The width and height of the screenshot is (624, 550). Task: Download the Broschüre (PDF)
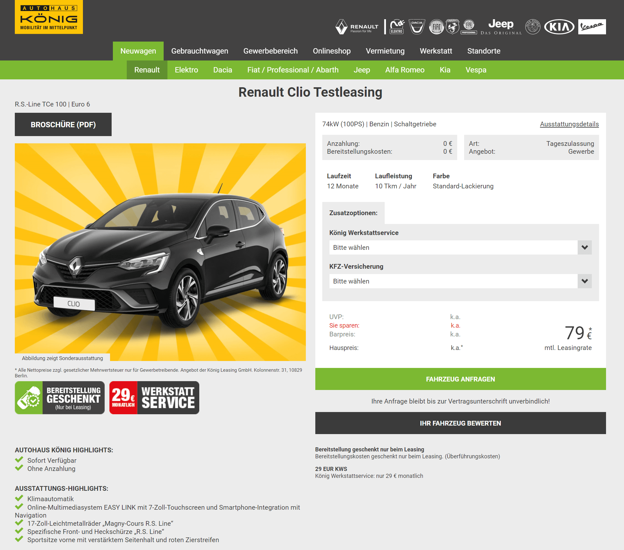pyautogui.click(x=63, y=124)
